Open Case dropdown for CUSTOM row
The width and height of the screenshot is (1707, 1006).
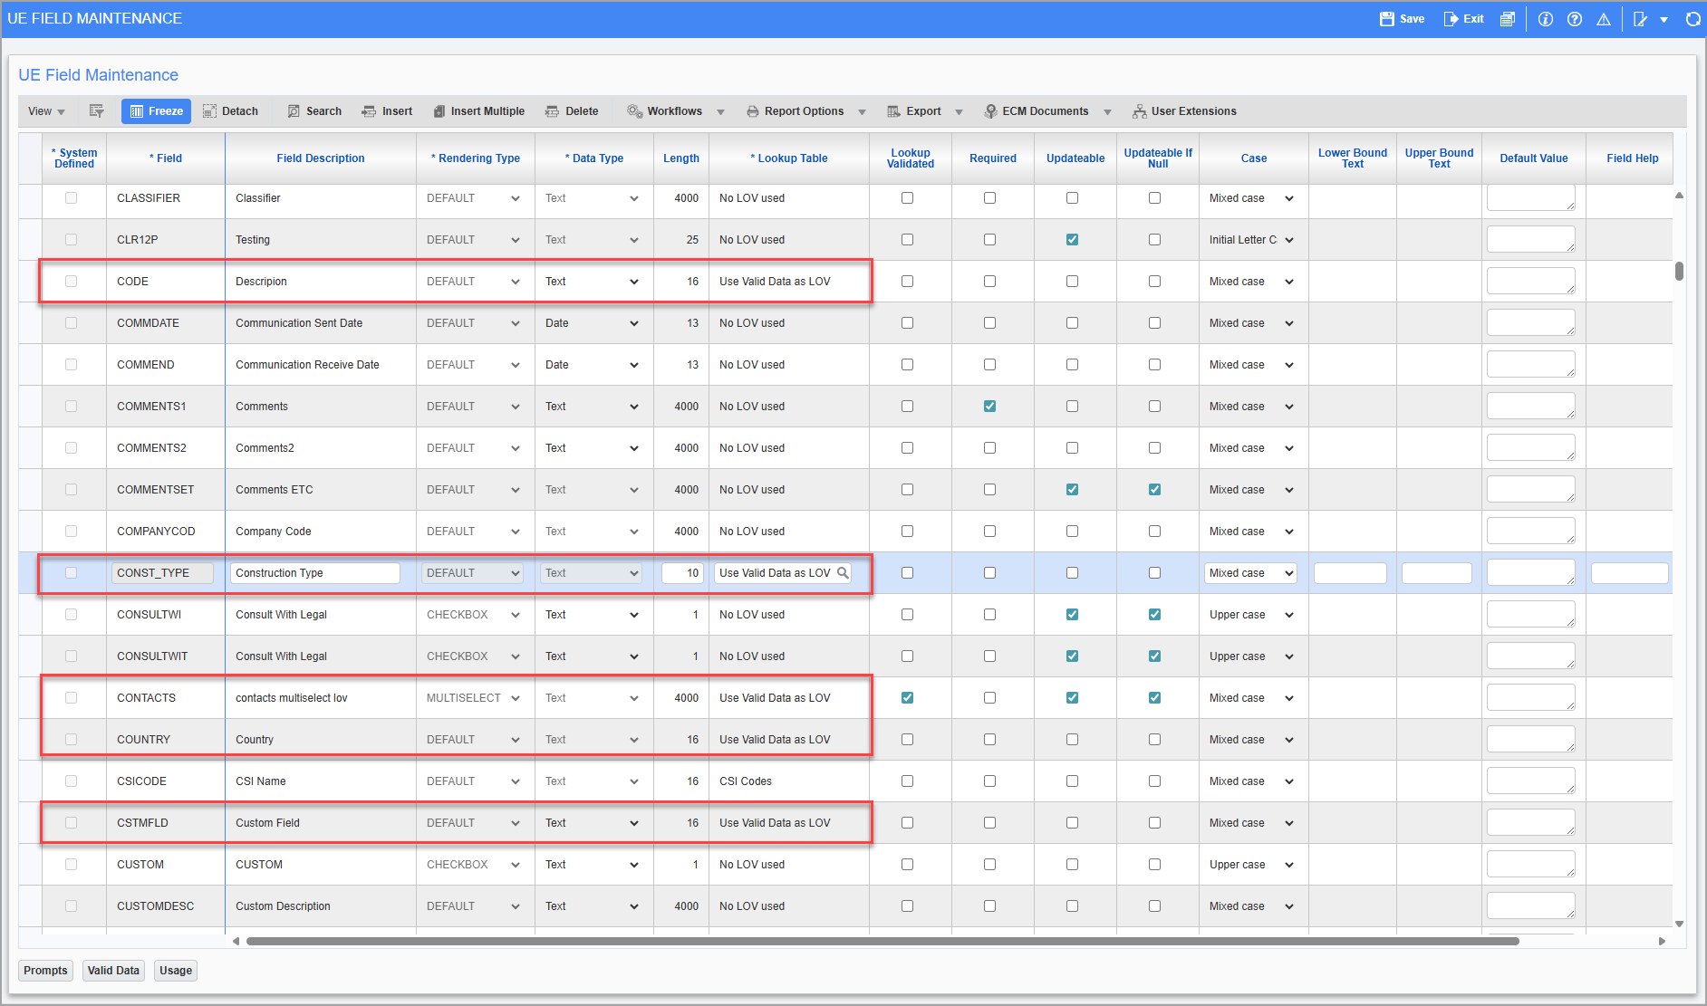click(x=1250, y=865)
